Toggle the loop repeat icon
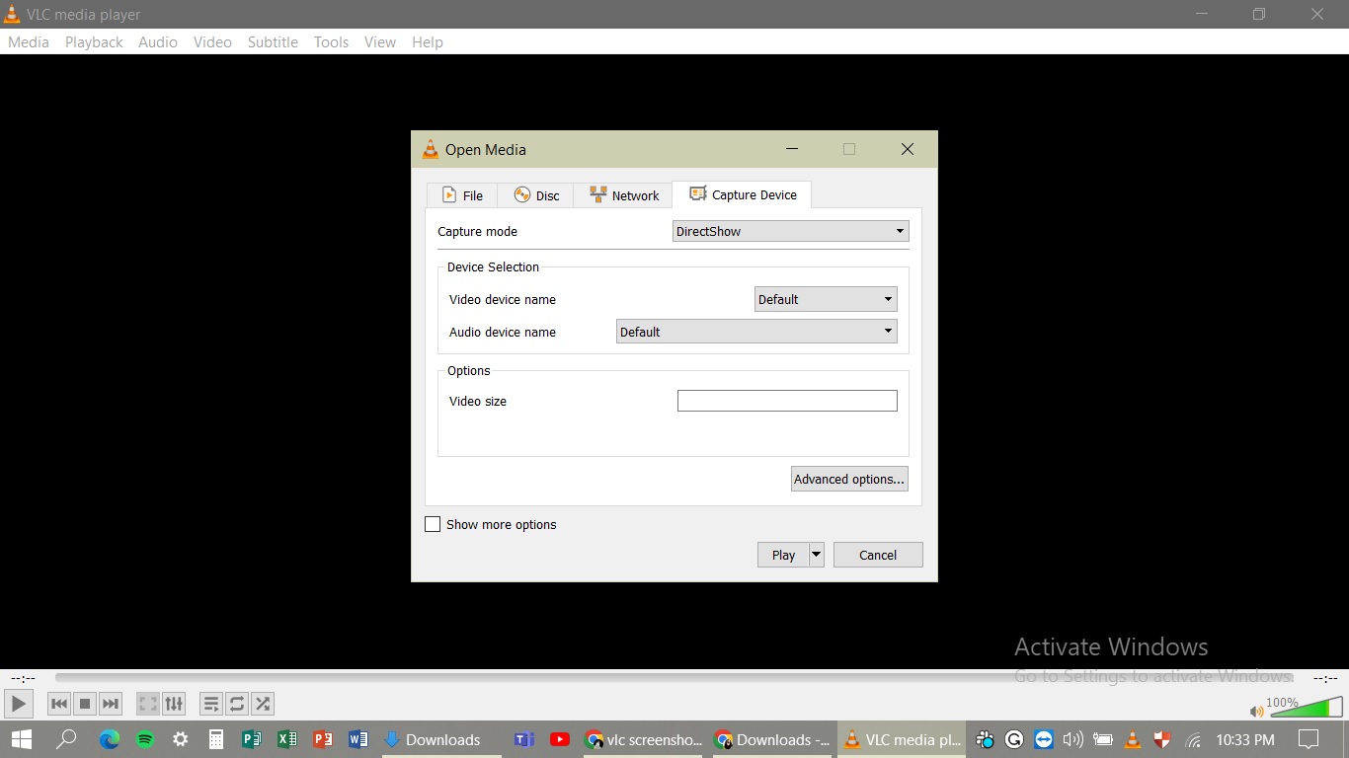The width and height of the screenshot is (1349, 758). 237,704
